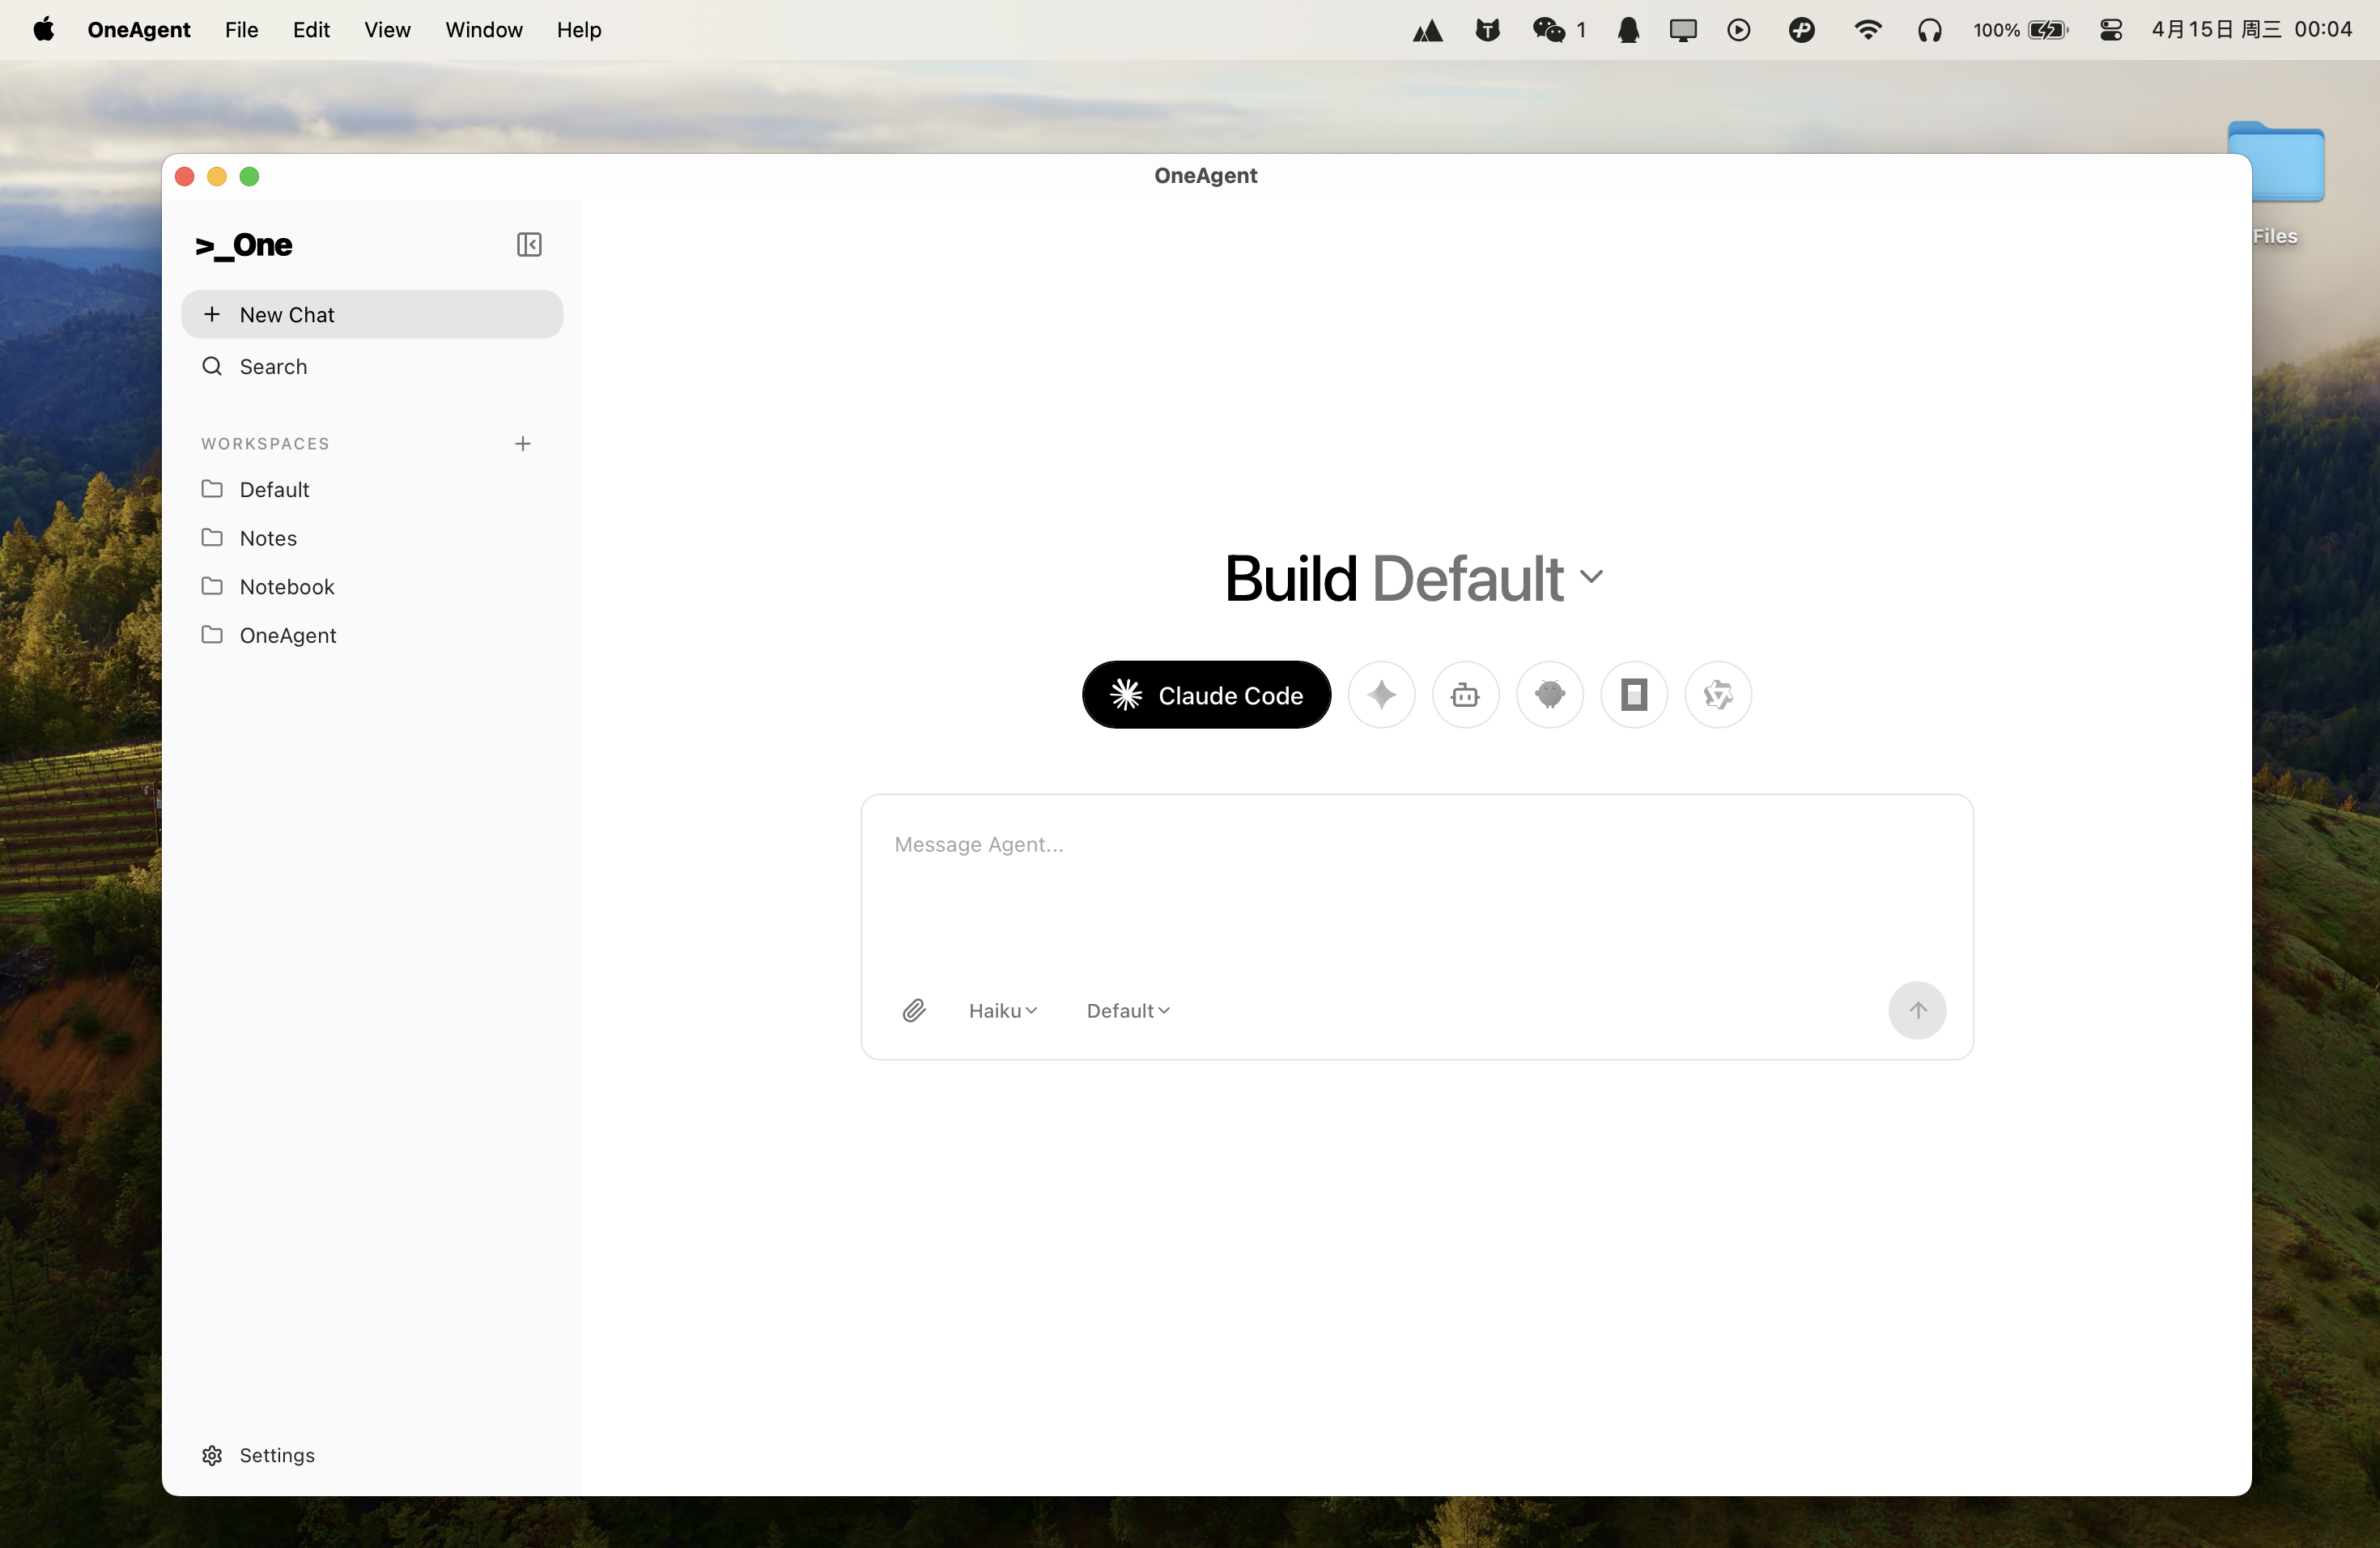The height and width of the screenshot is (1548, 2380).
Task: Select the robot head agent icon
Action: [x=1465, y=695]
